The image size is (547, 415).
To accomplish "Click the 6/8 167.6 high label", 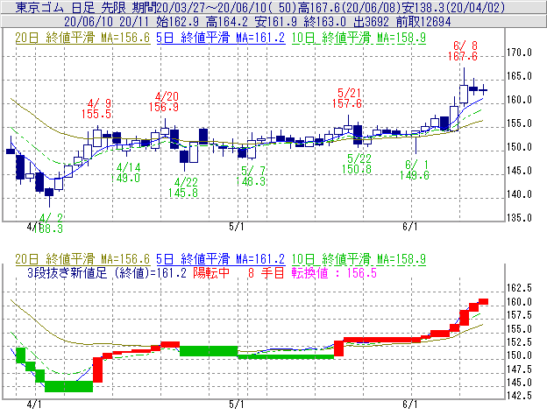I will 463,51.
